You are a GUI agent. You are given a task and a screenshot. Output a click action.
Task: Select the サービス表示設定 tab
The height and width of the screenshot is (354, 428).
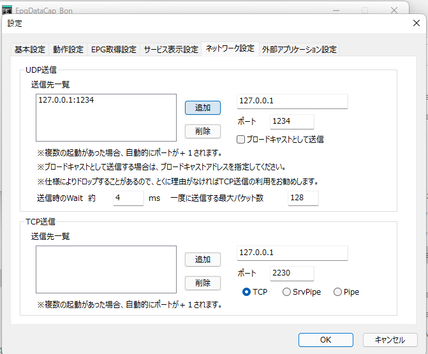(x=171, y=50)
